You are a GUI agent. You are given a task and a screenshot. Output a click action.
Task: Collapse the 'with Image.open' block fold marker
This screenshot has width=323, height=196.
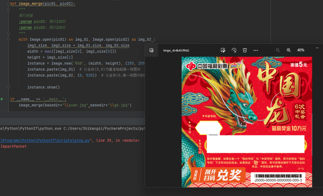[8, 39]
